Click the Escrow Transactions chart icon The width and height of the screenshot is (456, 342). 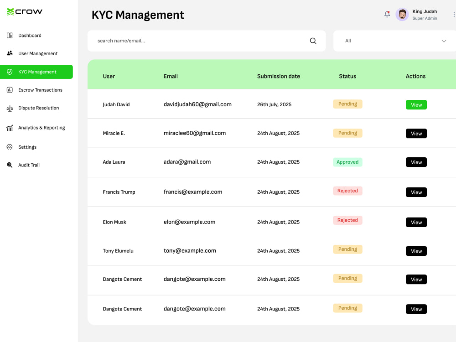tap(10, 90)
